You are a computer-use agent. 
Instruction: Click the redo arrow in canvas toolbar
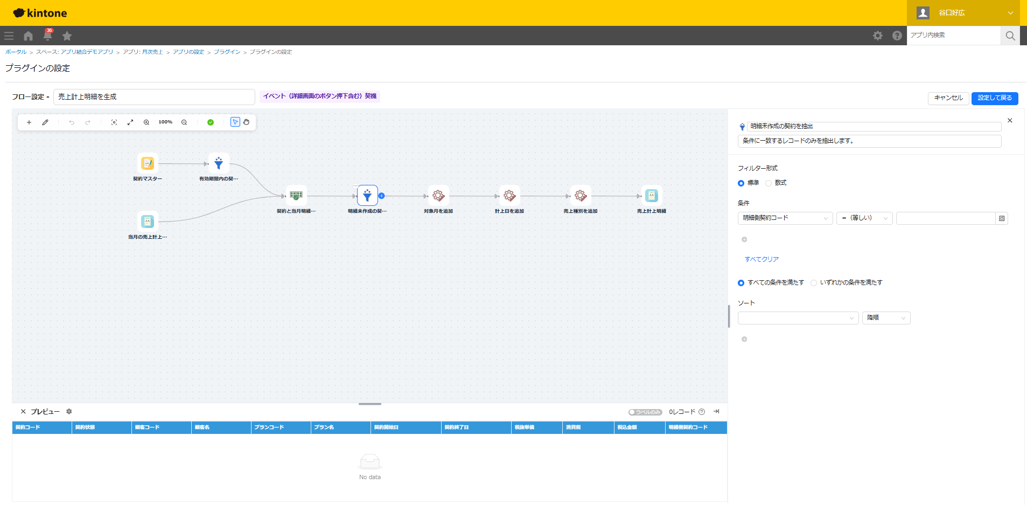(88, 122)
